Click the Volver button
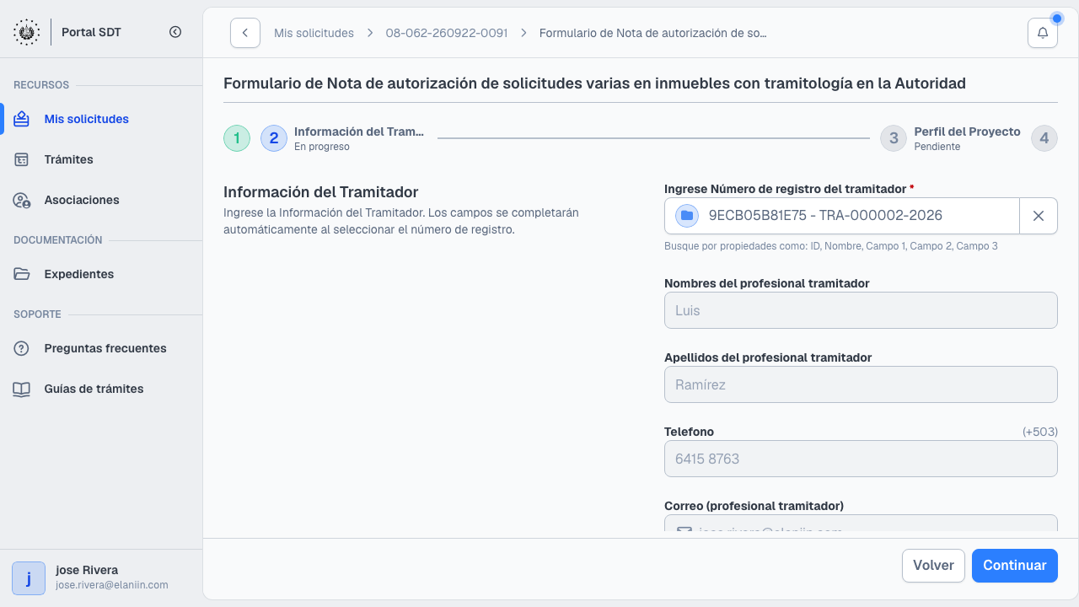 933,566
